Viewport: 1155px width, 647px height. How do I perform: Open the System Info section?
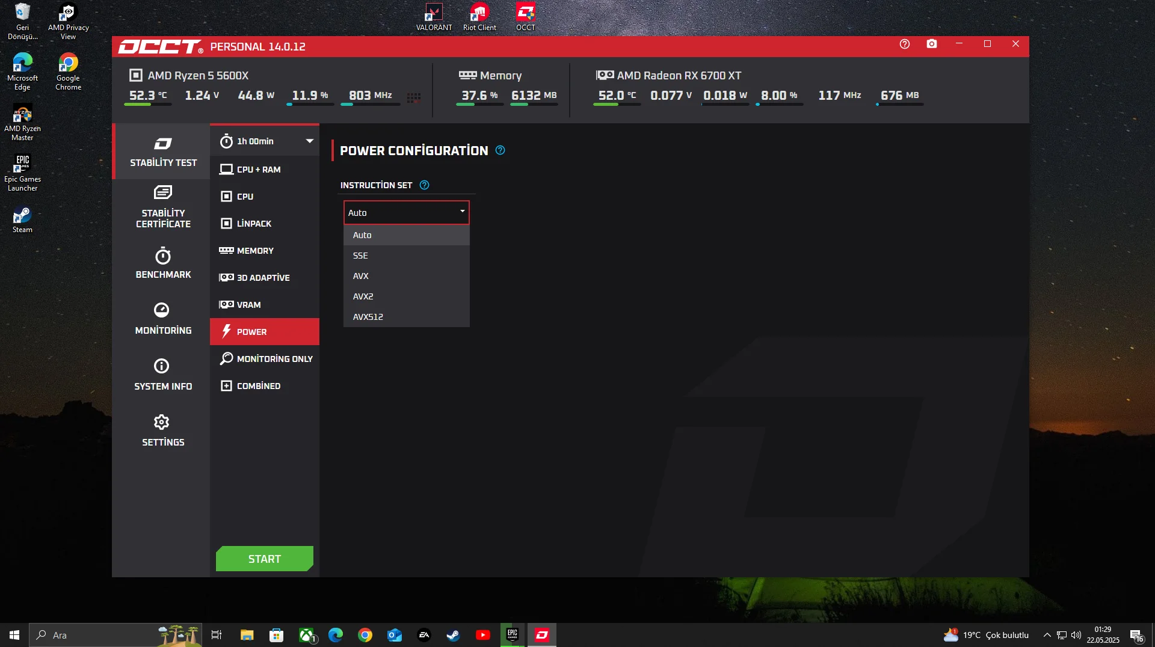coord(163,375)
